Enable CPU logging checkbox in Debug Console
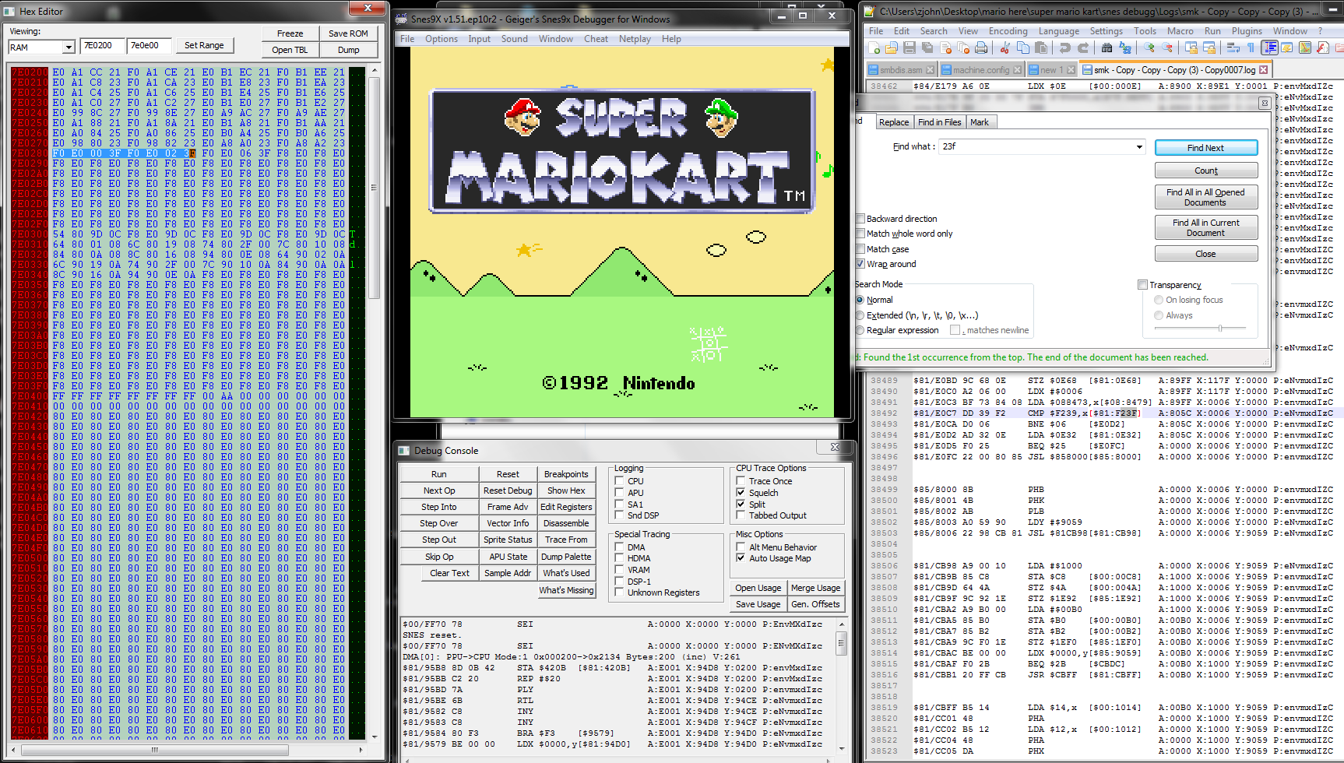Viewport: 1344px width, 763px height. coord(620,481)
